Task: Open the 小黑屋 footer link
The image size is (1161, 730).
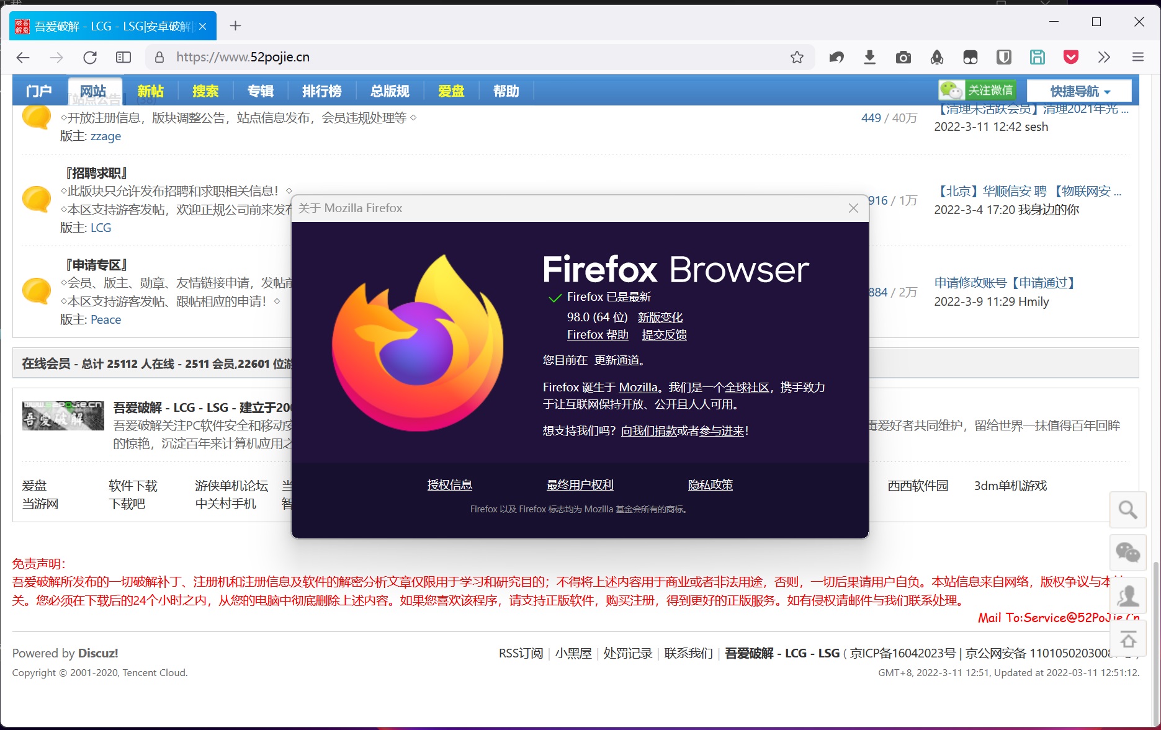Action: coord(573,653)
